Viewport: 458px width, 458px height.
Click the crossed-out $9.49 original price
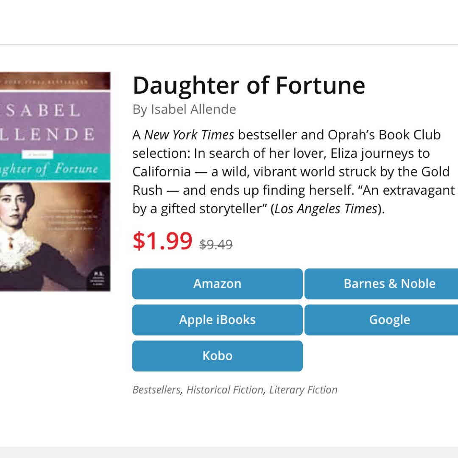click(216, 245)
